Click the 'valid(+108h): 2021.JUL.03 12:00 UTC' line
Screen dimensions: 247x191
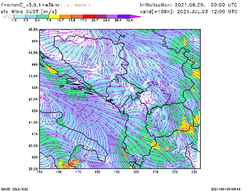(189, 12)
